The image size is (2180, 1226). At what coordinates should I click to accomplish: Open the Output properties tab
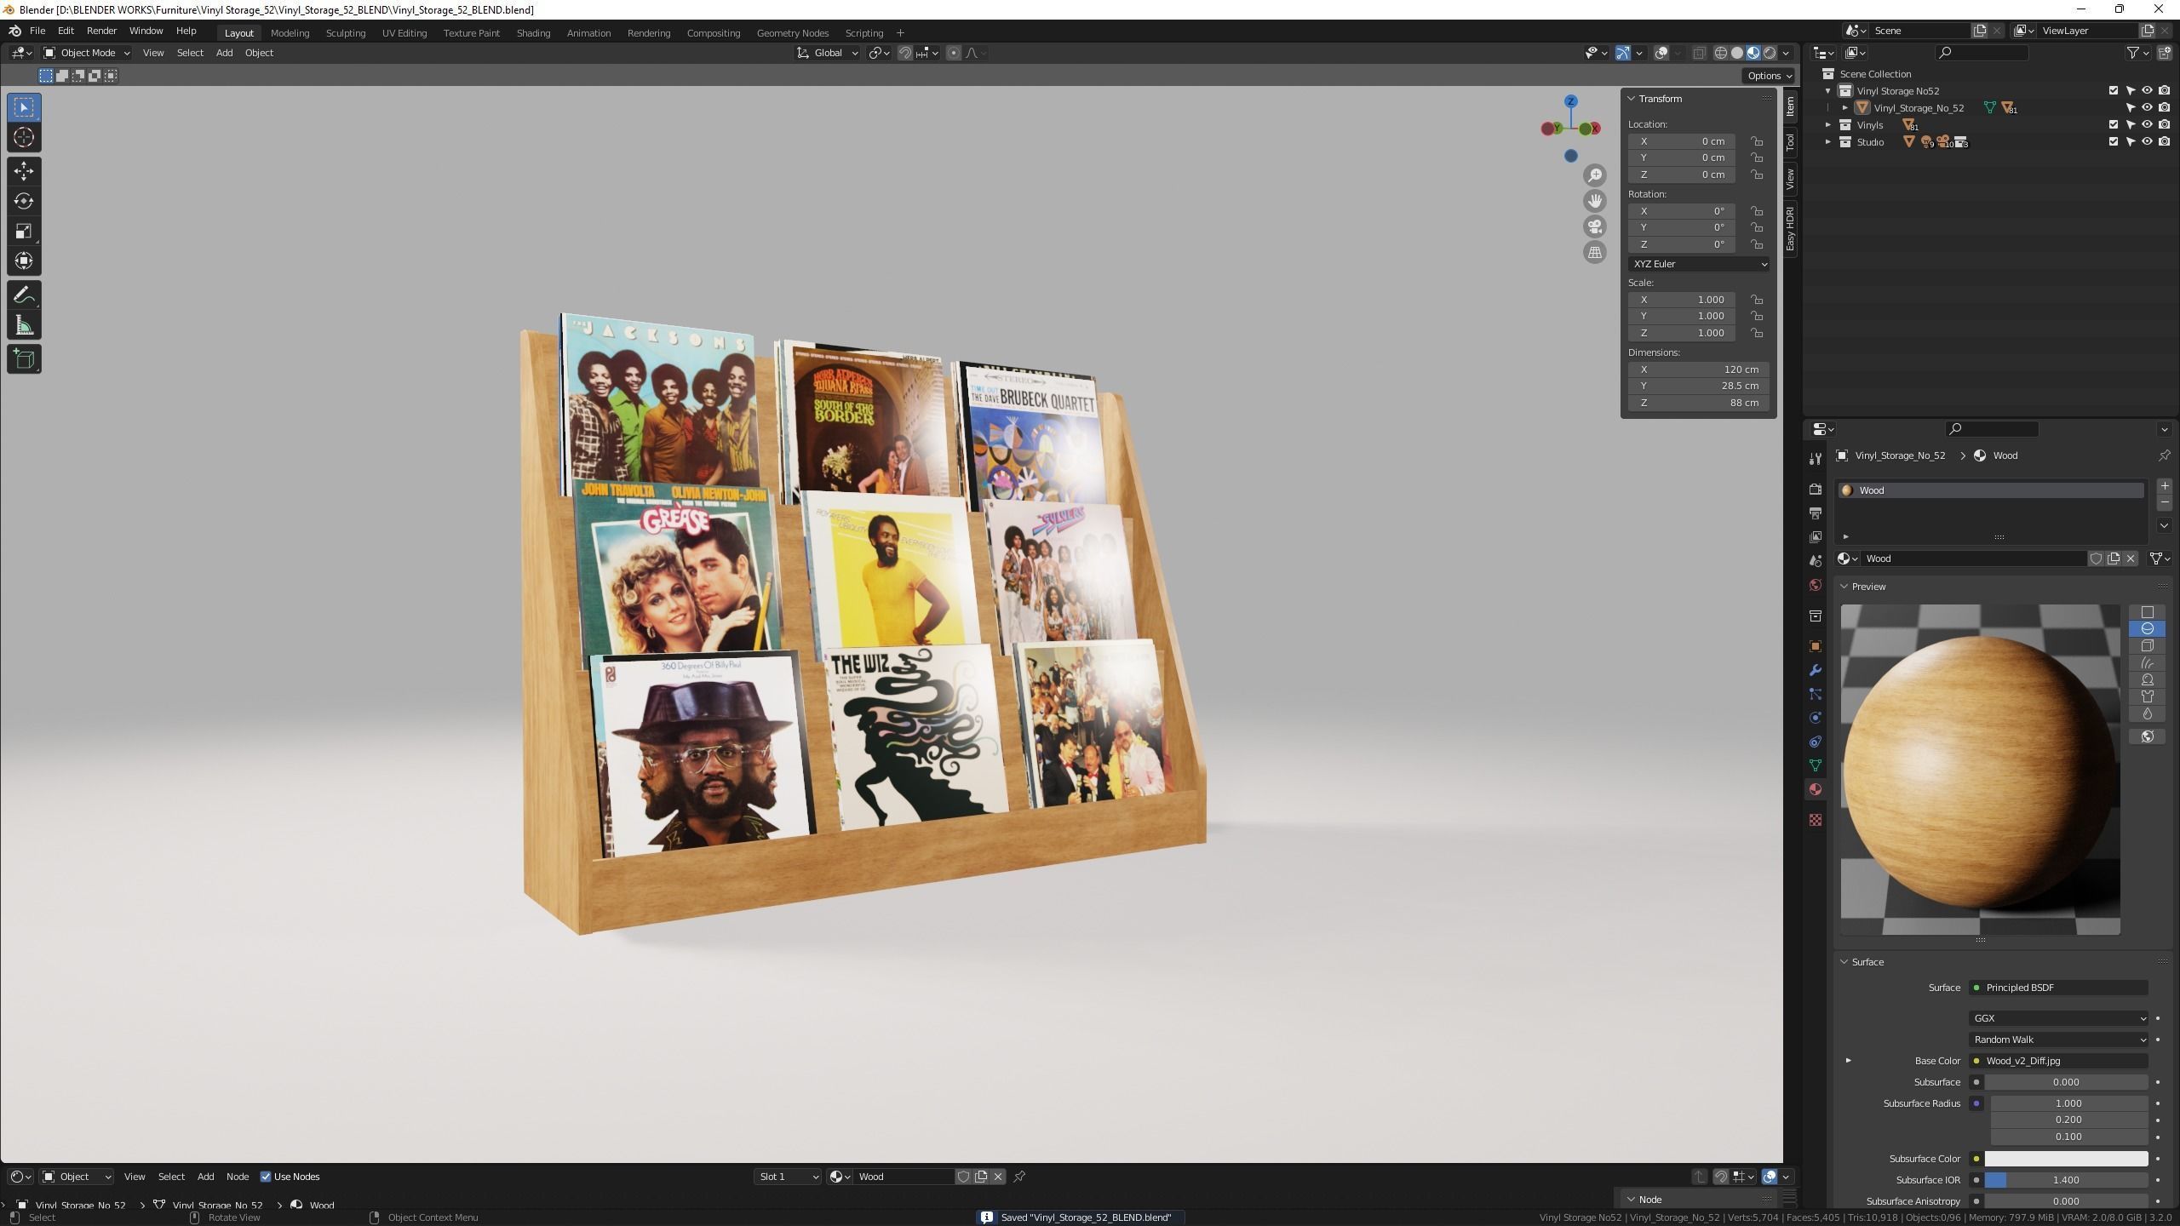(x=1816, y=513)
